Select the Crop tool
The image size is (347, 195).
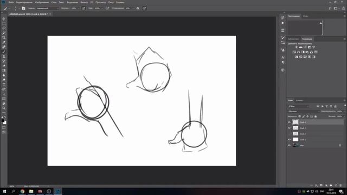(4, 37)
